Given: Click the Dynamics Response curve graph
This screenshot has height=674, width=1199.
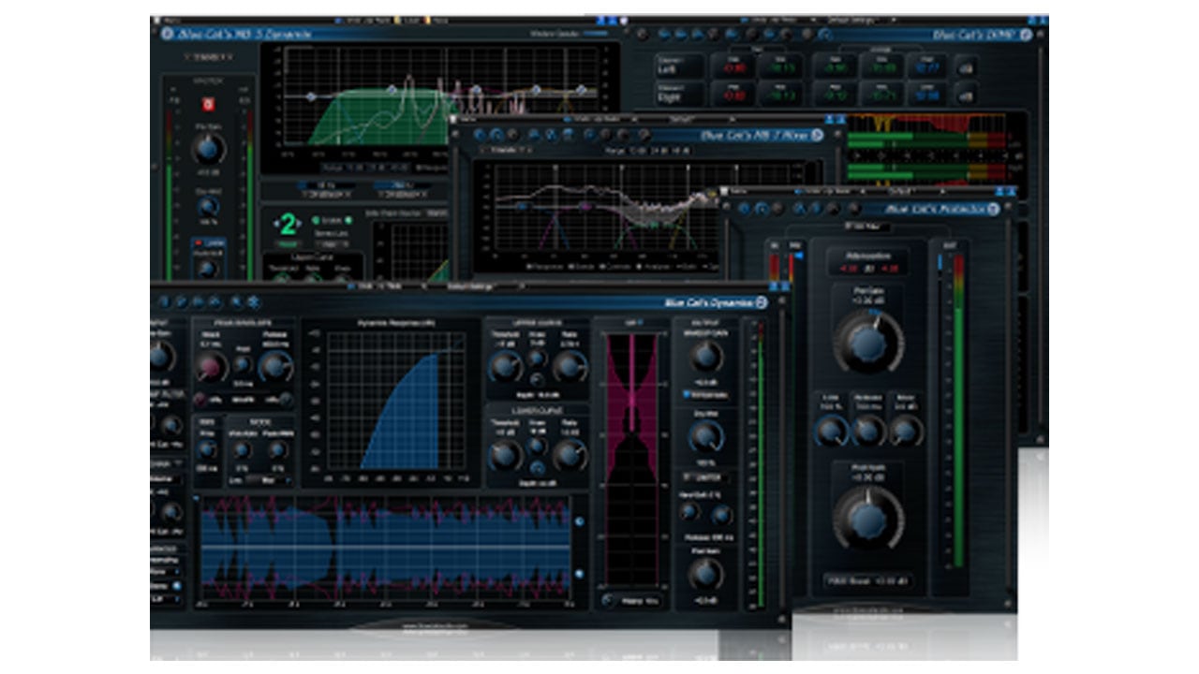Looking at the screenshot, I should point(394,401).
